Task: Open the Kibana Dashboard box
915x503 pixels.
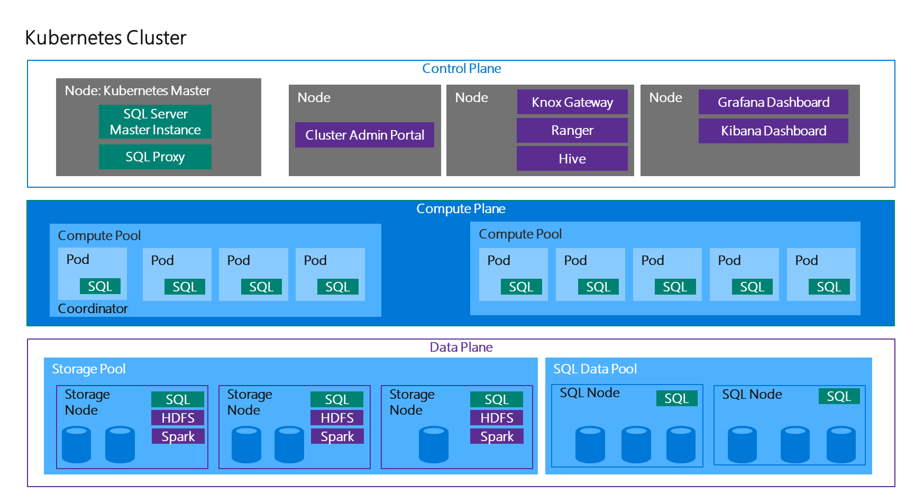Action: [x=773, y=131]
